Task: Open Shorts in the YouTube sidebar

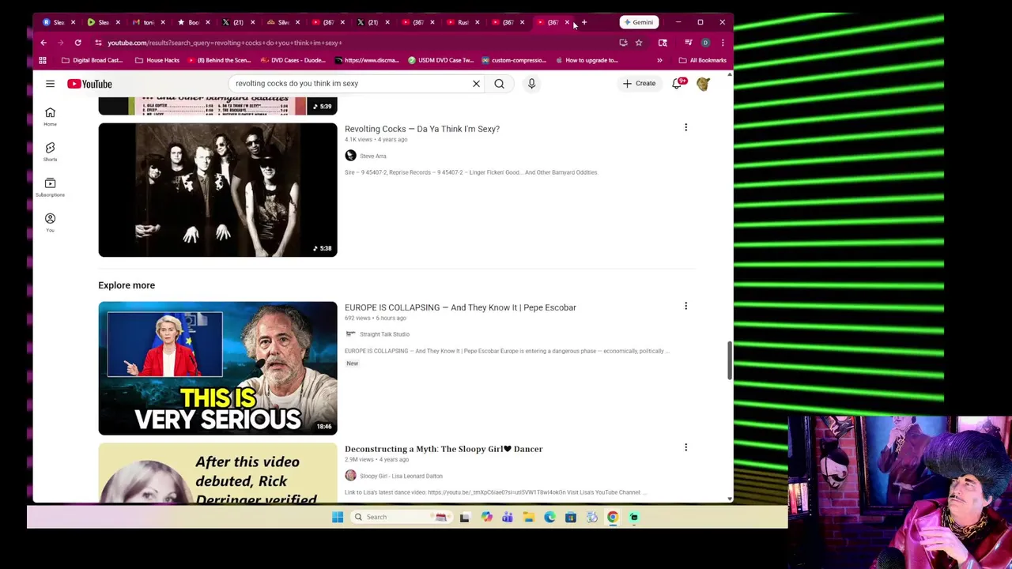Action: (50, 151)
